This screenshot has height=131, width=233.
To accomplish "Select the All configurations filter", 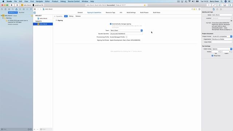I will 66,16.
